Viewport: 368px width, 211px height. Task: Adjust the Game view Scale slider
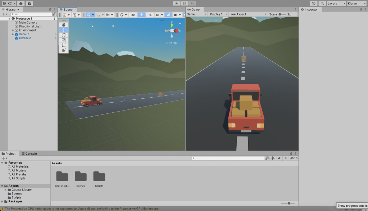click(280, 14)
